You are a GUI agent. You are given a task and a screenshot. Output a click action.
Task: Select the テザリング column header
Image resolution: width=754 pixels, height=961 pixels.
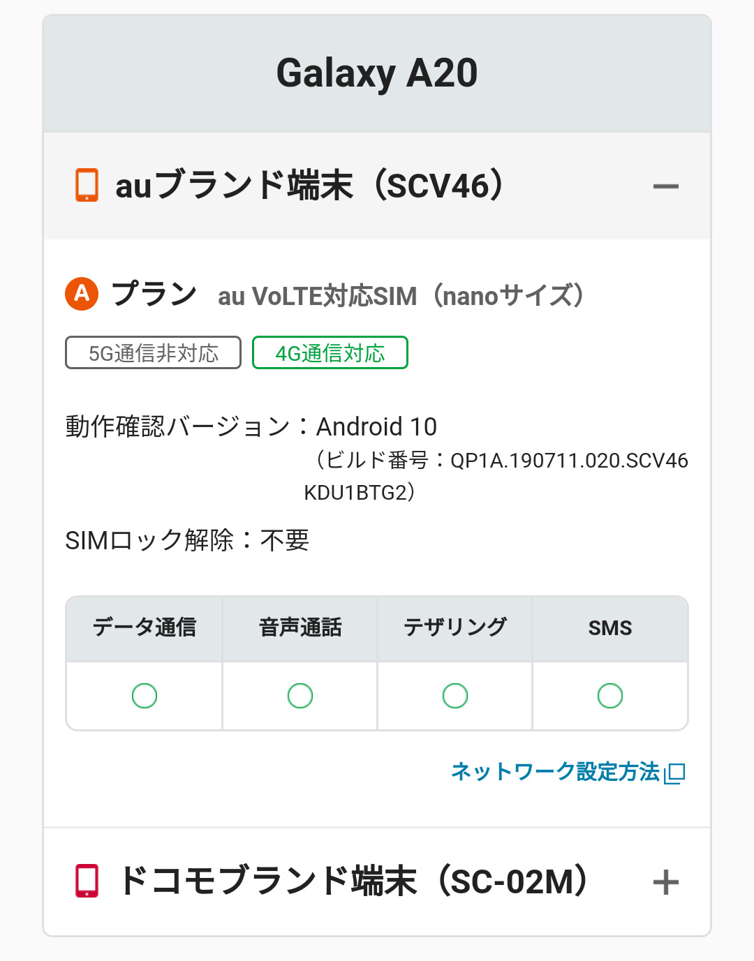tap(455, 628)
